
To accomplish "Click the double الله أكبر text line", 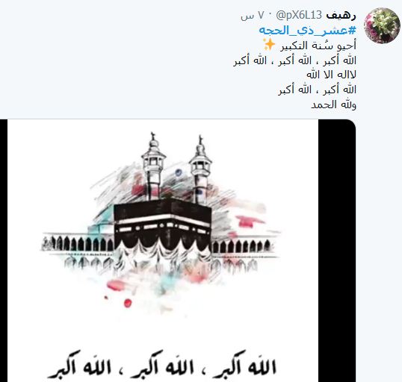I will (x=317, y=90).
